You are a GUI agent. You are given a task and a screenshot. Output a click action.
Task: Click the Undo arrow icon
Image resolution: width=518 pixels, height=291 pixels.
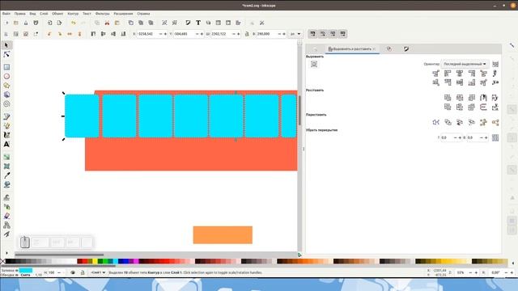74,23
